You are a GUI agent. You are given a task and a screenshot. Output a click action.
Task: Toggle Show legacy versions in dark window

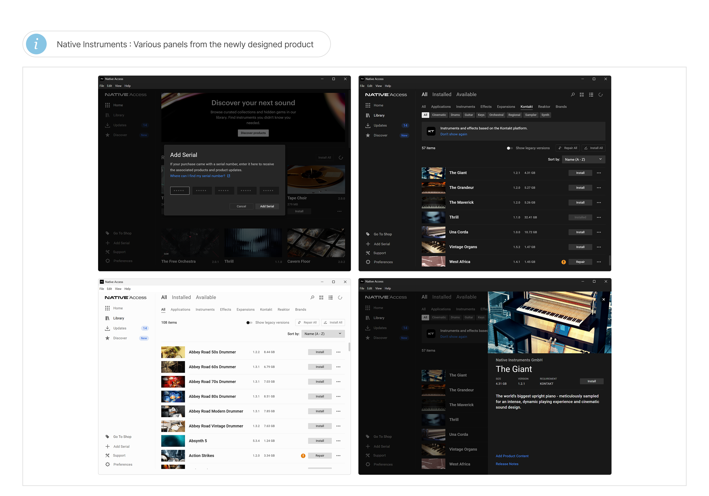pyautogui.click(x=510, y=148)
